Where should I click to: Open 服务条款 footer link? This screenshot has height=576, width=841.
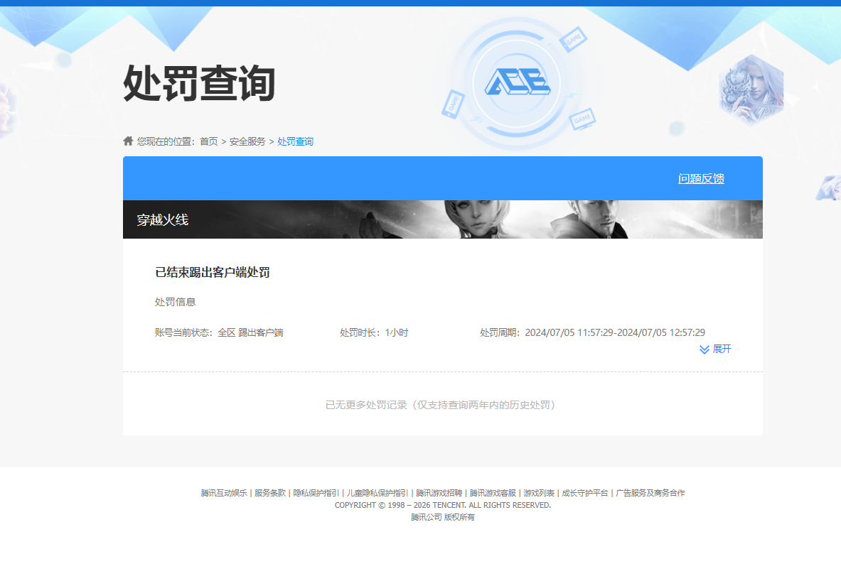(269, 493)
